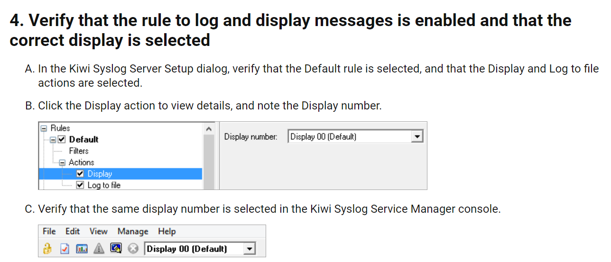This screenshot has height=262, width=611.
Task: Collapse the Actions tree node
Action: click(62, 163)
